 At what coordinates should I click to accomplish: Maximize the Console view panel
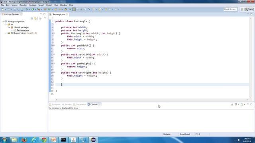tap(251, 104)
